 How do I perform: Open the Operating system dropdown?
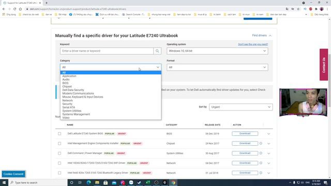click(217, 51)
